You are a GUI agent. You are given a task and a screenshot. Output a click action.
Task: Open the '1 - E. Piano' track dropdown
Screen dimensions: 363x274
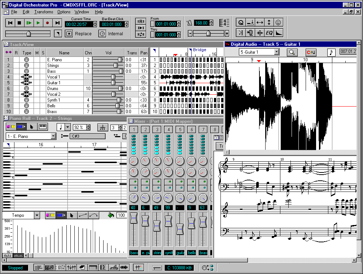pyautogui.click(x=53, y=136)
